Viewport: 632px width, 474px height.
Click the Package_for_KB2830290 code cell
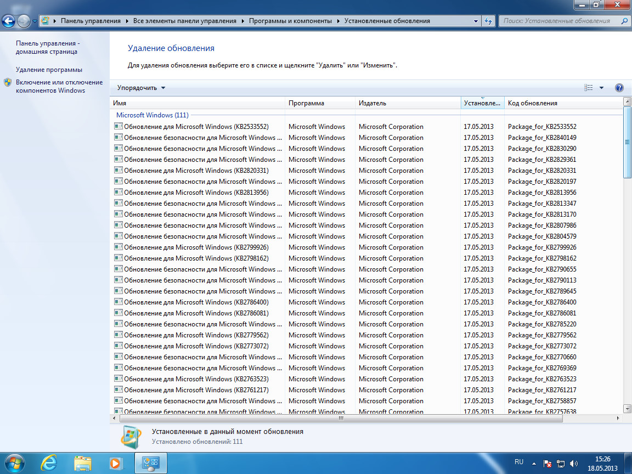pyautogui.click(x=542, y=149)
